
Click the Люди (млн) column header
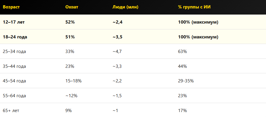coord(125,7)
